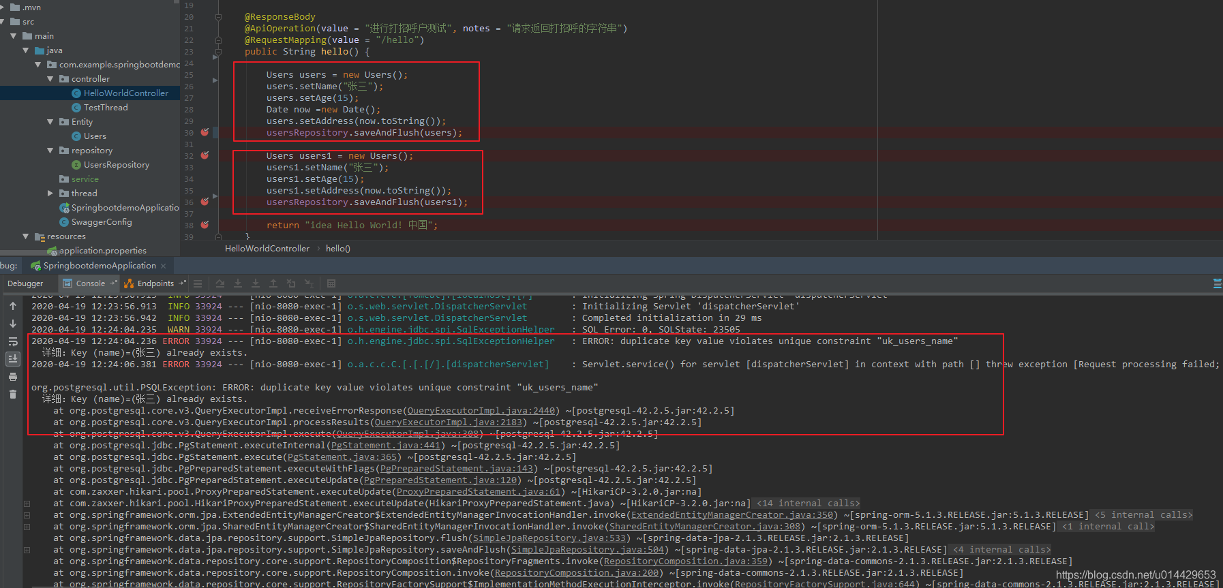This screenshot has height=588, width=1223.
Task: Open the SimpleJpaRepository.java:504 link
Action: [x=588, y=550]
